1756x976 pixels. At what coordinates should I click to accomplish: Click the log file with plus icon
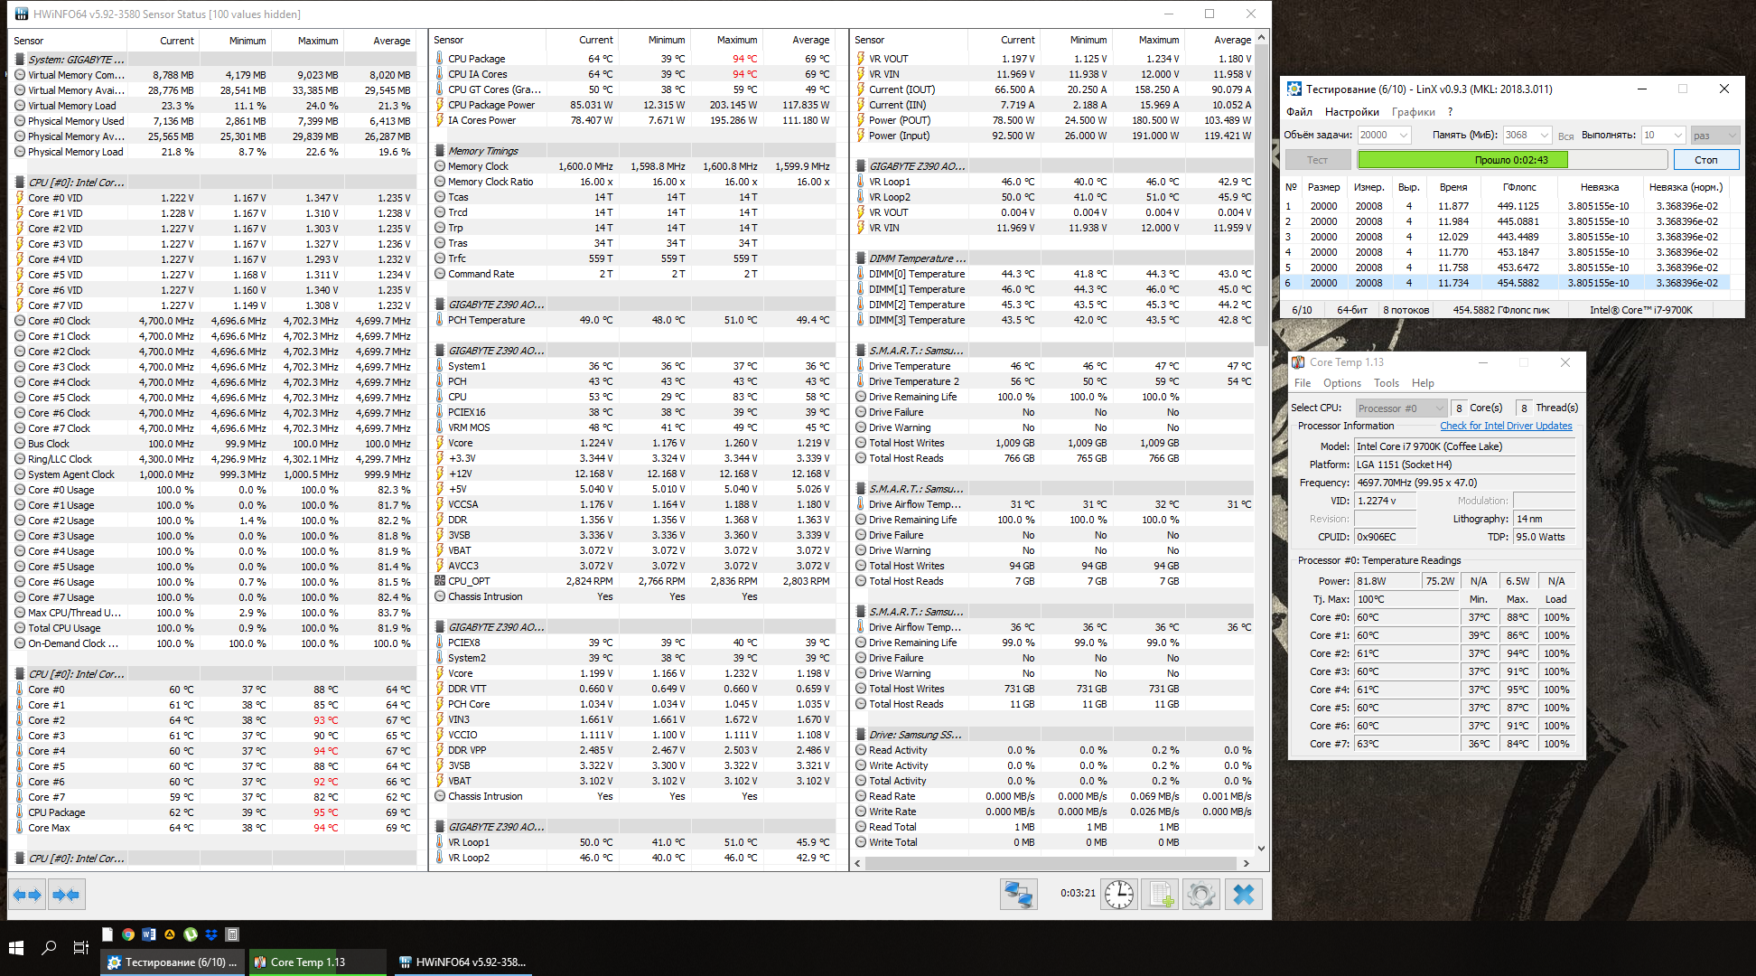[1159, 895]
